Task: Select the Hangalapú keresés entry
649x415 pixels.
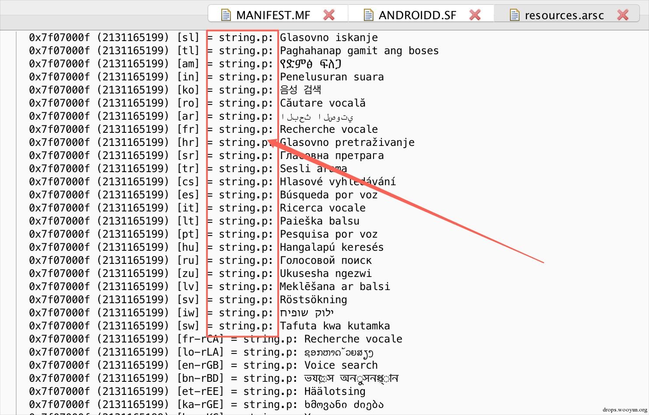Action: pos(206,247)
